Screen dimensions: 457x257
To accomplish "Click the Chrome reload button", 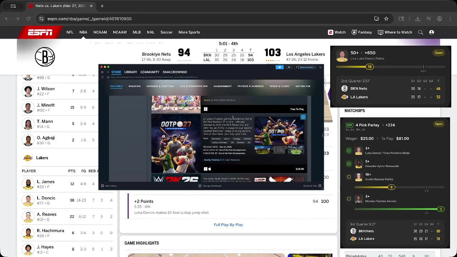I will click(x=28, y=19).
